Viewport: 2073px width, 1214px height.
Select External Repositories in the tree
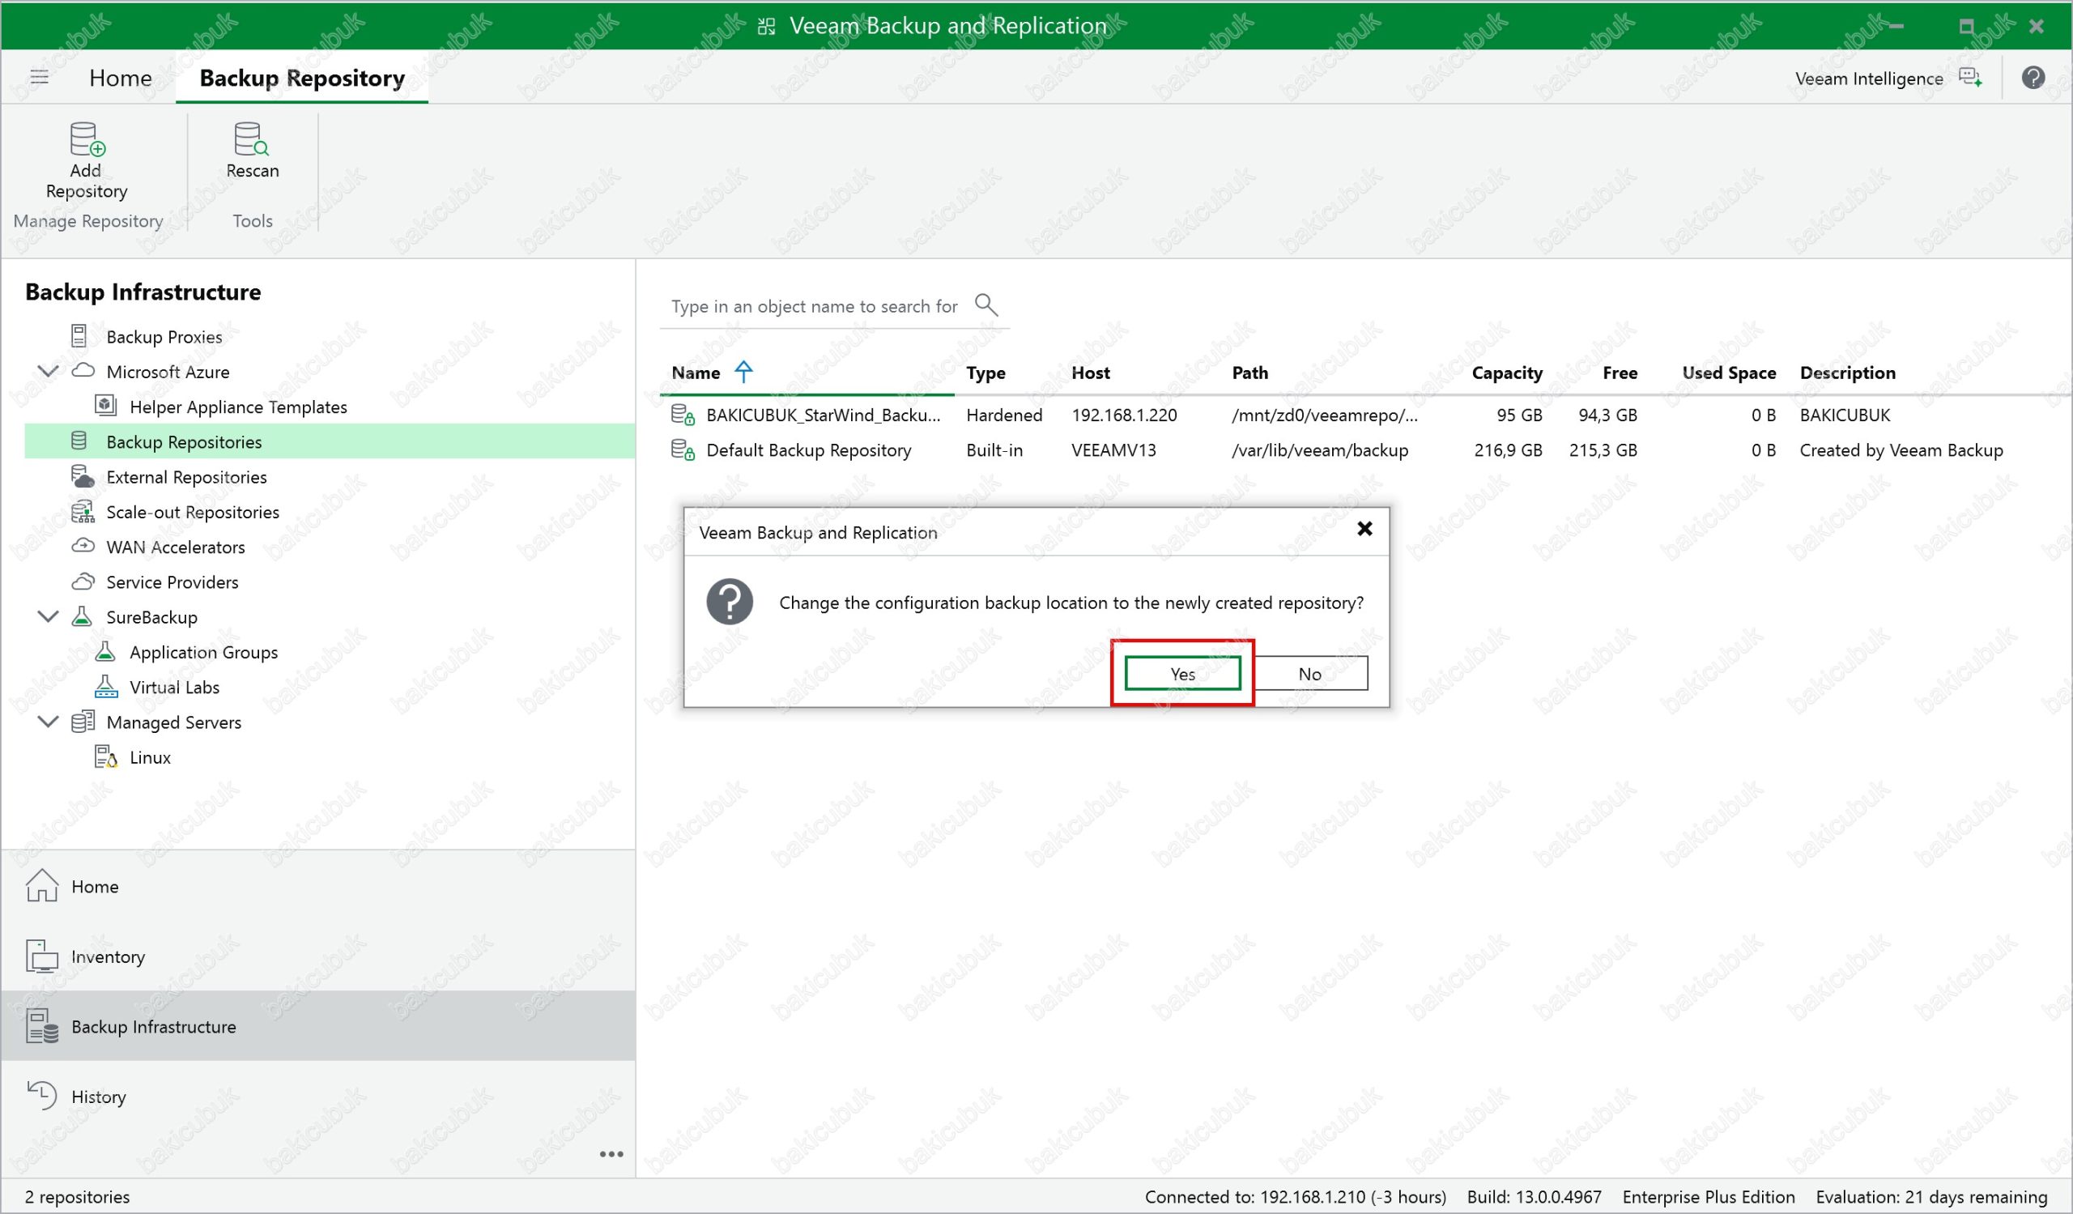click(186, 477)
